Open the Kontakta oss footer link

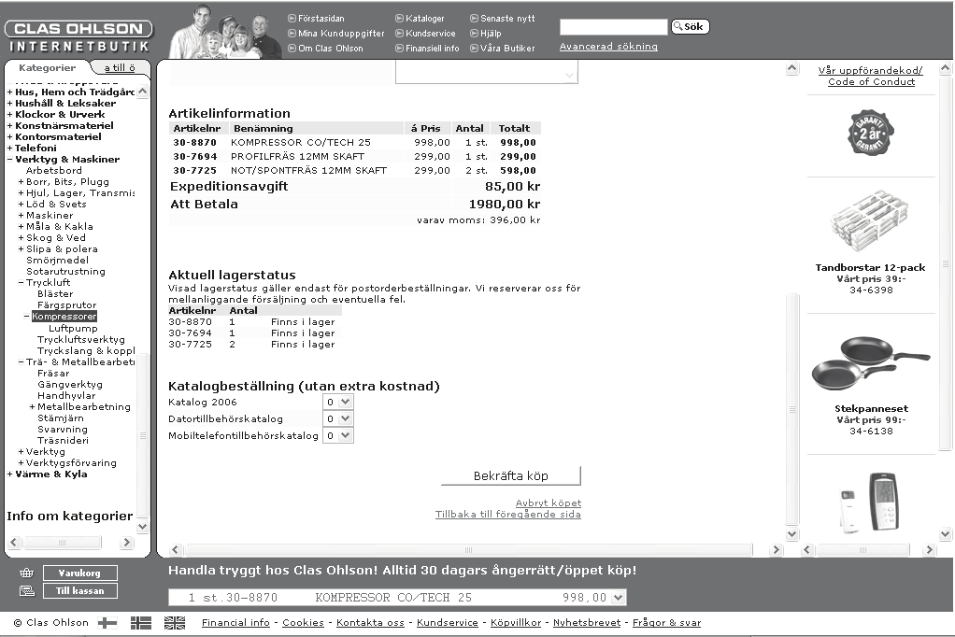[x=370, y=622]
